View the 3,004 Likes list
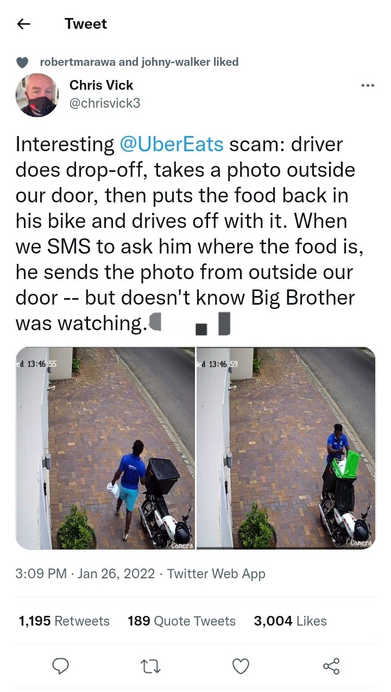Screen dimensions: 391x692 coord(290,621)
